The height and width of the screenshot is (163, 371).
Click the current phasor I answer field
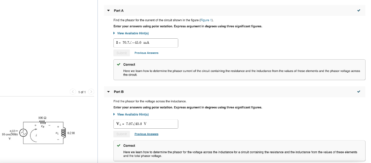(146, 43)
